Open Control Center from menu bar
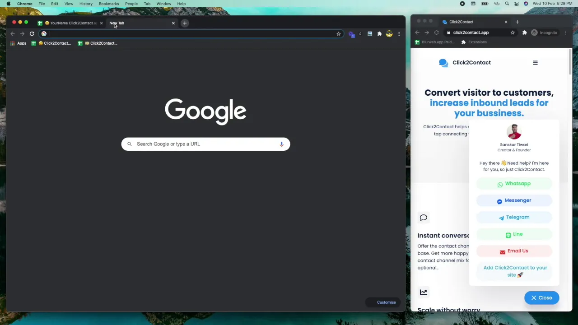This screenshot has height=325, width=578. point(517,4)
